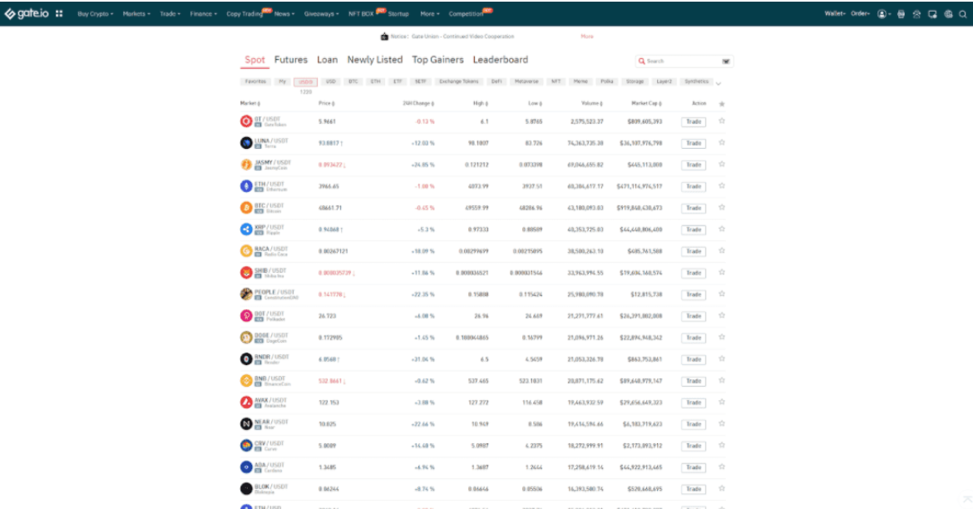Favorite the ADA/USDT row star
The height and width of the screenshot is (509, 973).
tap(722, 467)
